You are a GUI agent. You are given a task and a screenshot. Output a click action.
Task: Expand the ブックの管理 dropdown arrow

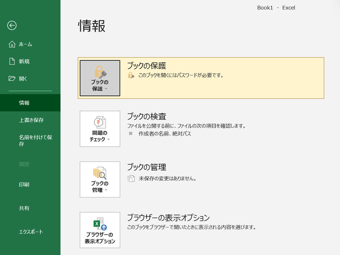coord(106,190)
